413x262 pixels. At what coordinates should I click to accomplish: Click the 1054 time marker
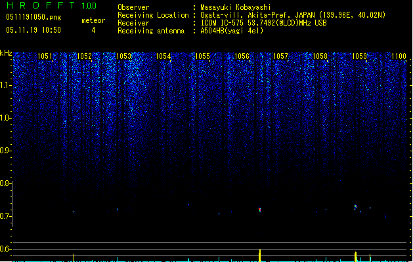(x=163, y=56)
